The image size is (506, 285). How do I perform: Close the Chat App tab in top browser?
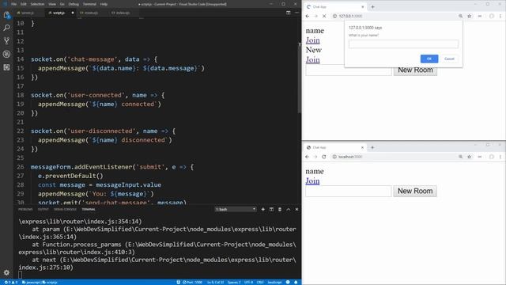pyautogui.click(x=362, y=7)
